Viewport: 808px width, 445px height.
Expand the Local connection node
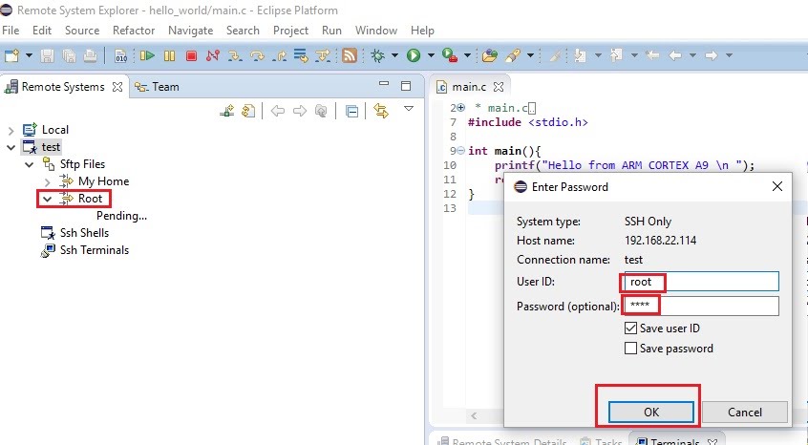[11, 130]
